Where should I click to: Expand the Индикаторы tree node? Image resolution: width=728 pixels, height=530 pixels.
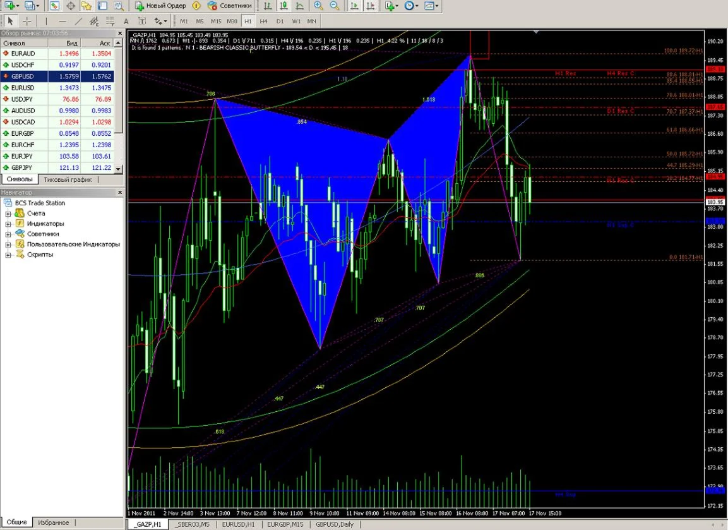[x=8, y=224]
